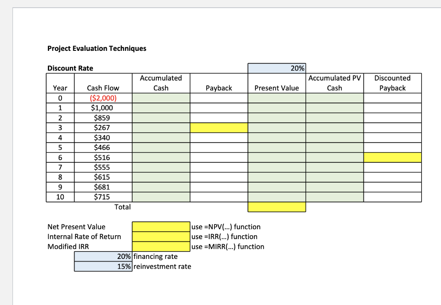Screen dimensions: 441x305
Task: Select the "Accumulated PV Cash" column header
Action: pyautogui.click(x=335, y=83)
